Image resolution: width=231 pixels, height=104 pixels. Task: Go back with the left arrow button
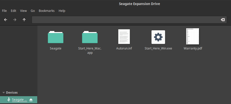(6, 20)
